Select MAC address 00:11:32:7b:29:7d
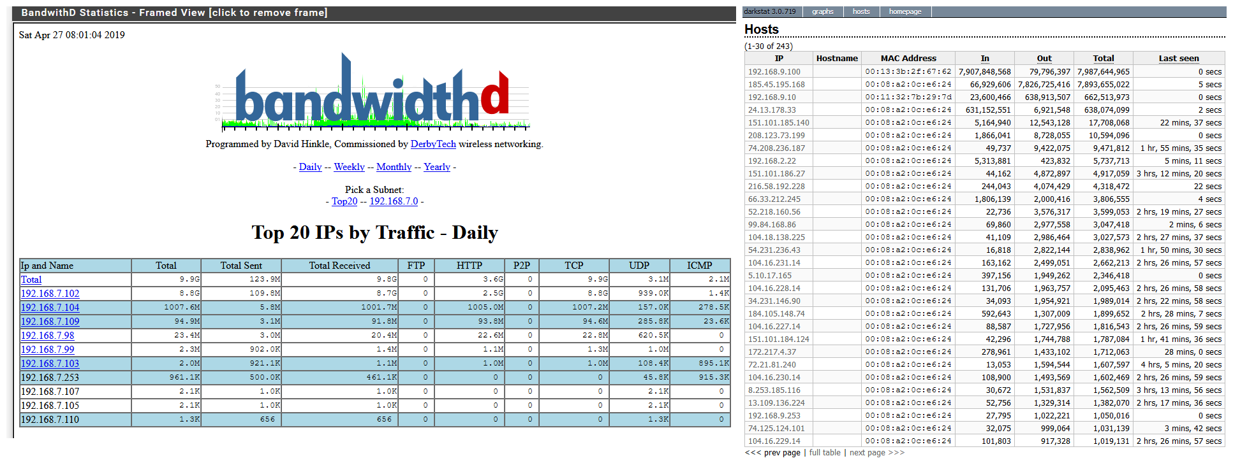Image resolution: width=1233 pixels, height=470 pixels. (908, 97)
